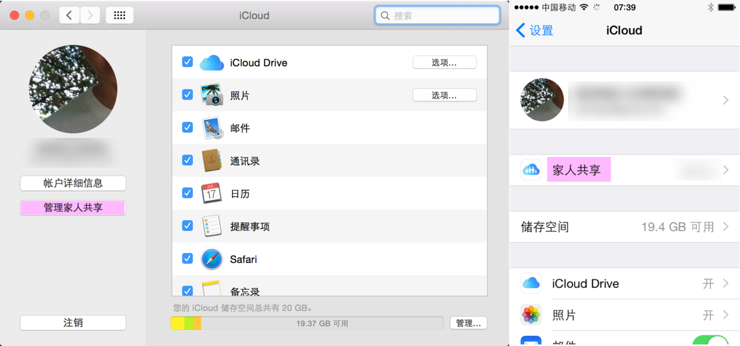Screen dimensions: 740x346
Task: Tap the battery icon in iPhone status bar
Action: click(x=726, y=7)
